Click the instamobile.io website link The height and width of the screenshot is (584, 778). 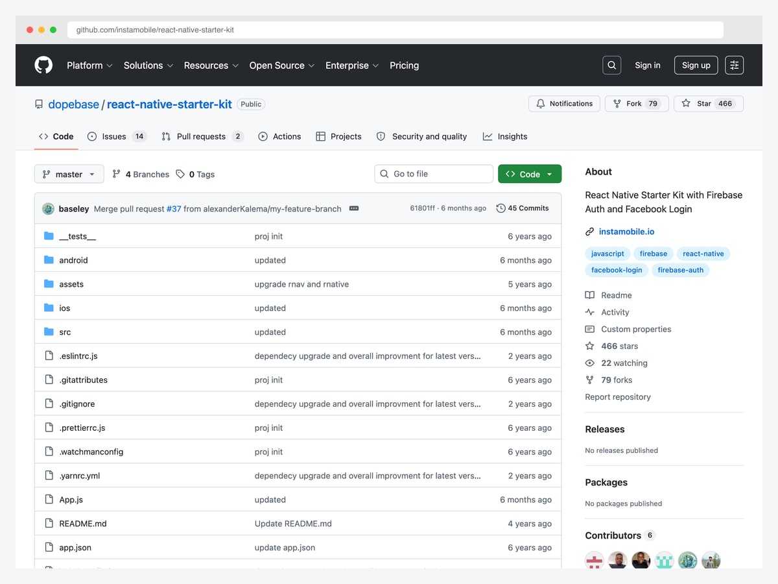coord(626,232)
